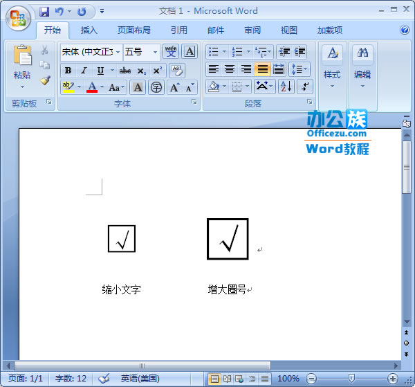Open the 编辑 editing group button
This screenshot has height=387, width=415.
[x=362, y=67]
